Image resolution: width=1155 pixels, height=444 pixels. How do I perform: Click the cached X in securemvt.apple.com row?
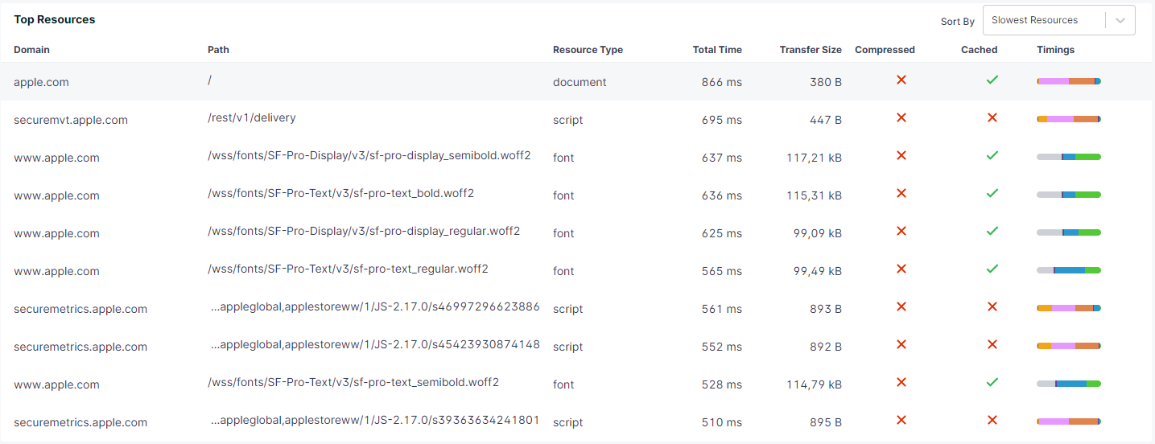point(992,117)
